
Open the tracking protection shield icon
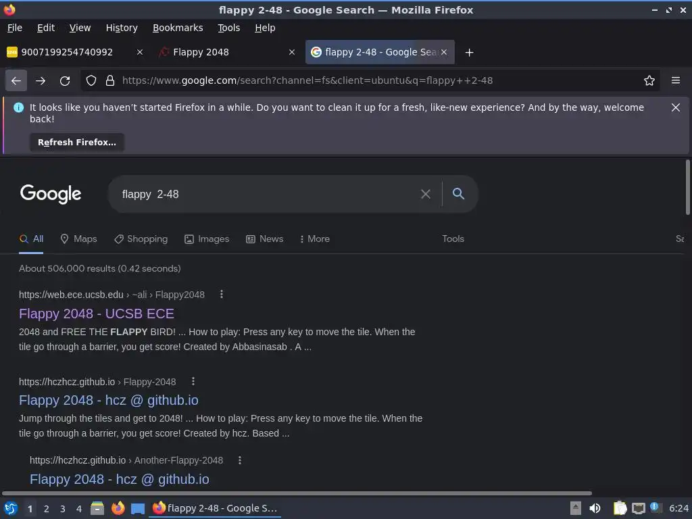tap(91, 81)
